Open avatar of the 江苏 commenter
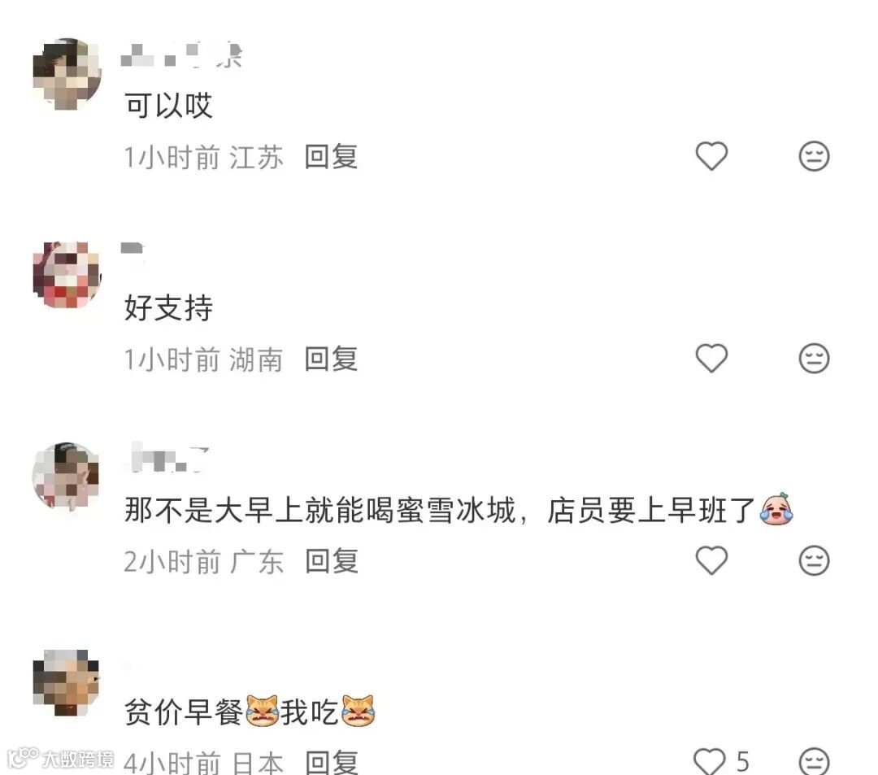878x775 pixels. (67, 73)
